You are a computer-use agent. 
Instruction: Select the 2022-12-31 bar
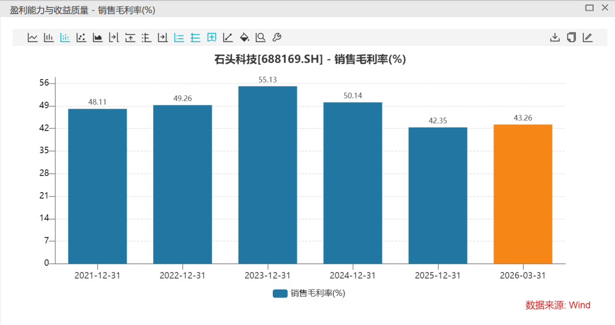click(x=183, y=185)
